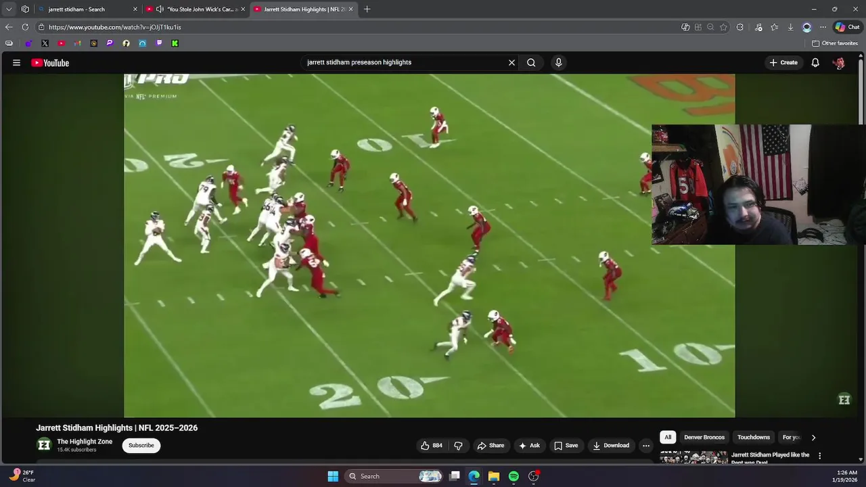Open Other favorites folder

point(835,43)
